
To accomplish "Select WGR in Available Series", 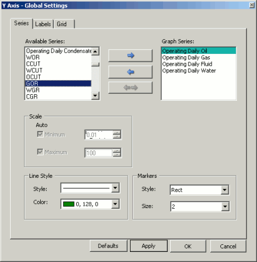I will [x=58, y=90].
